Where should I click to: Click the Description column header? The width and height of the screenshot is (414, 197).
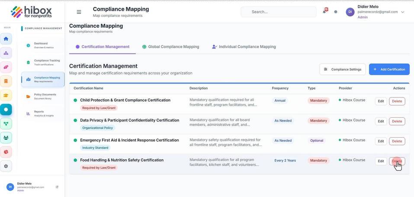click(199, 88)
